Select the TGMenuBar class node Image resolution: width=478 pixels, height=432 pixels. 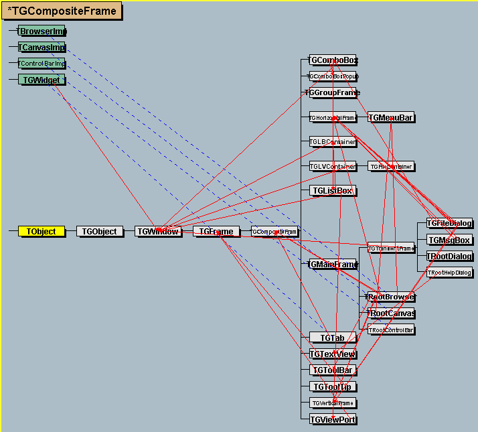click(x=391, y=118)
